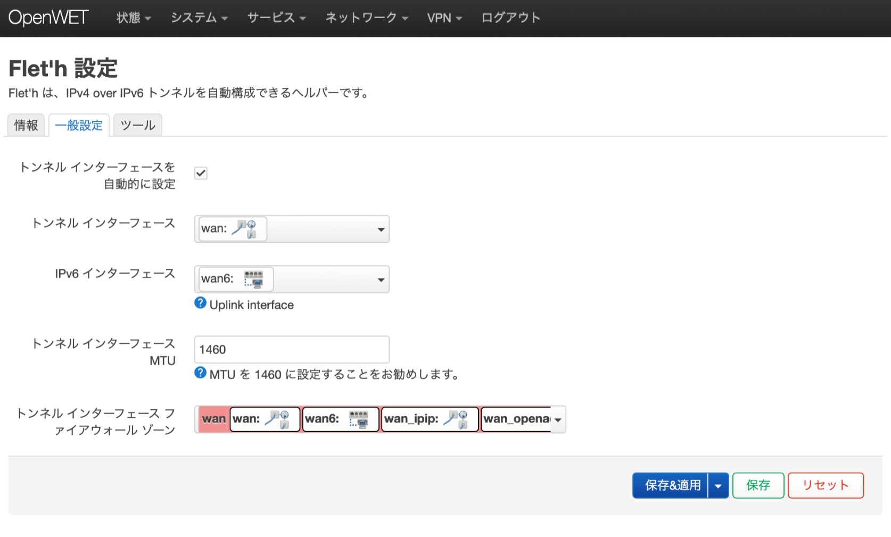Image resolution: width=891 pixels, height=537 pixels.
Task: Expand the IPv6 interface dropdown
Action: pyautogui.click(x=380, y=279)
